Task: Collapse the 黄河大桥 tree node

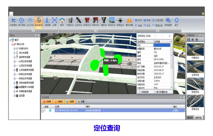Action: [x=12, y=44]
